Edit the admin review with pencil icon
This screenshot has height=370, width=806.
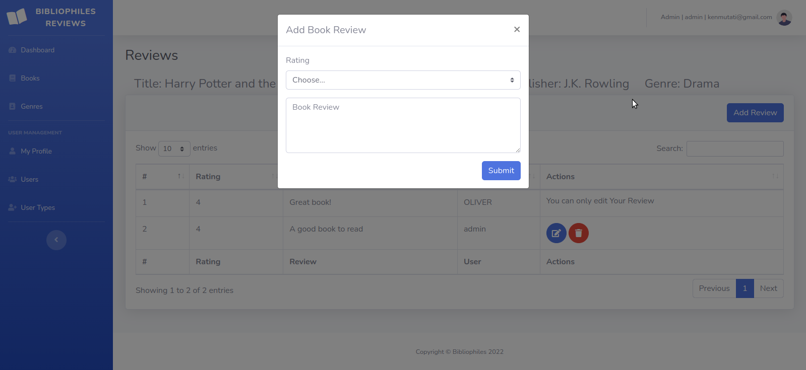click(556, 233)
